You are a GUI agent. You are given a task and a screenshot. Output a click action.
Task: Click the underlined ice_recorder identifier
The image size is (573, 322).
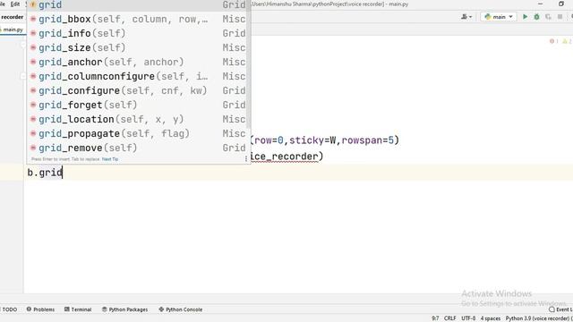[285, 157]
